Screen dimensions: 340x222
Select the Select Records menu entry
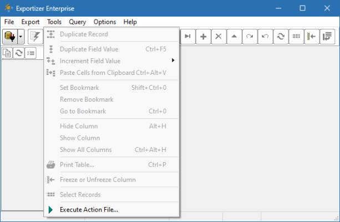click(111, 195)
